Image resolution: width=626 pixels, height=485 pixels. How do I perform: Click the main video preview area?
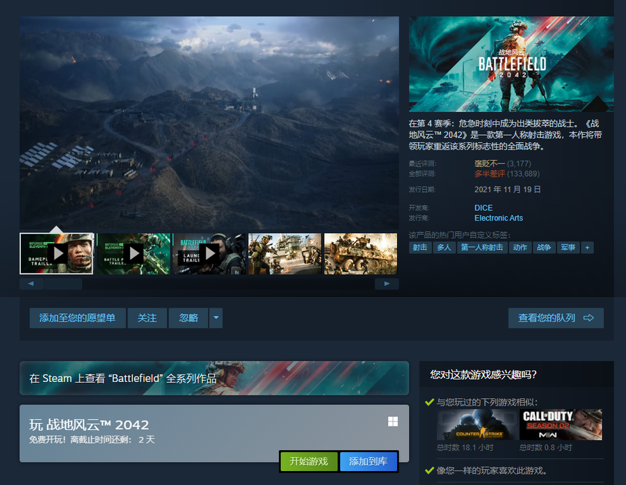click(209, 123)
